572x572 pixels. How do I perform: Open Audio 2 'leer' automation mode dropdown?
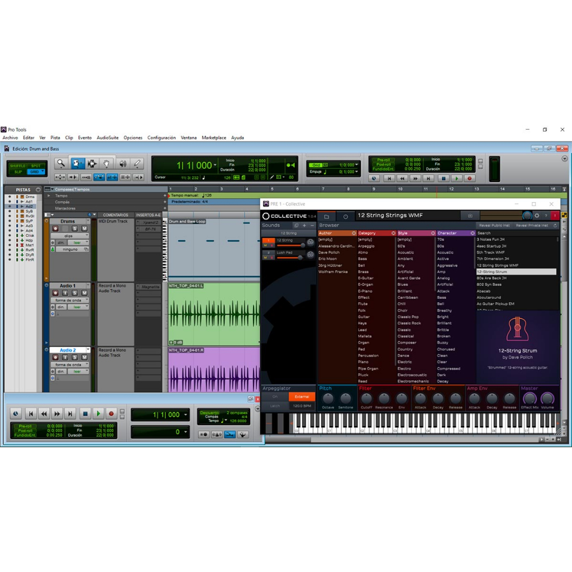point(78,371)
